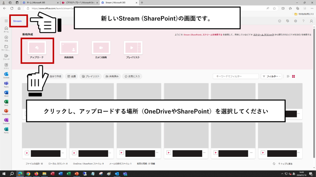The width and height of the screenshot is (316, 177).
Task: Click the flag-with-pencil icon in header
Action: click(x=288, y=21)
